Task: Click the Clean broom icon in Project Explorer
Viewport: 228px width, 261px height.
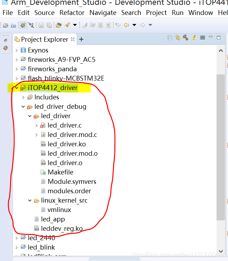Action: click(194, 38)
